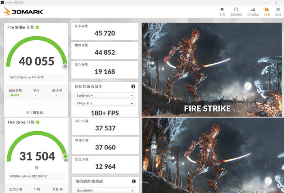Screen dimensions: 284x193
Task: Select the orange Results (结果) chart icon
Action: tap(267, 9)
